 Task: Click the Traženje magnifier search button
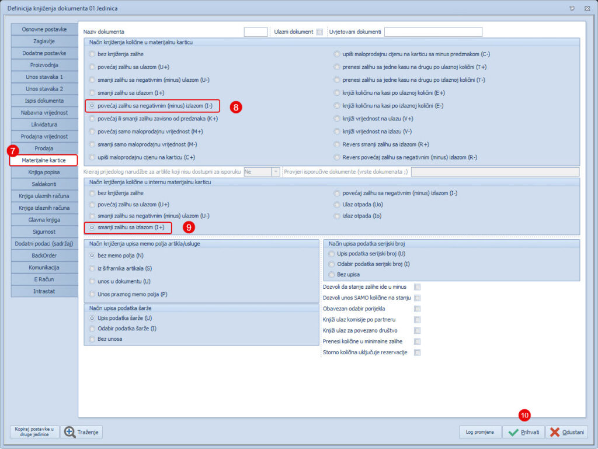click(82, 432)
